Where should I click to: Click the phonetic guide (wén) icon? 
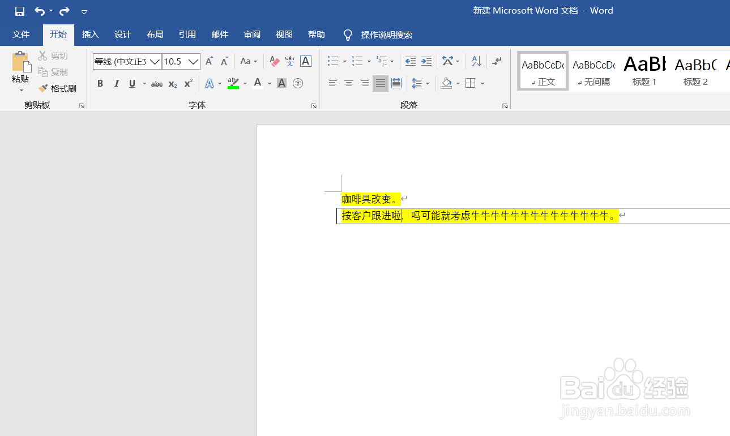290,61
